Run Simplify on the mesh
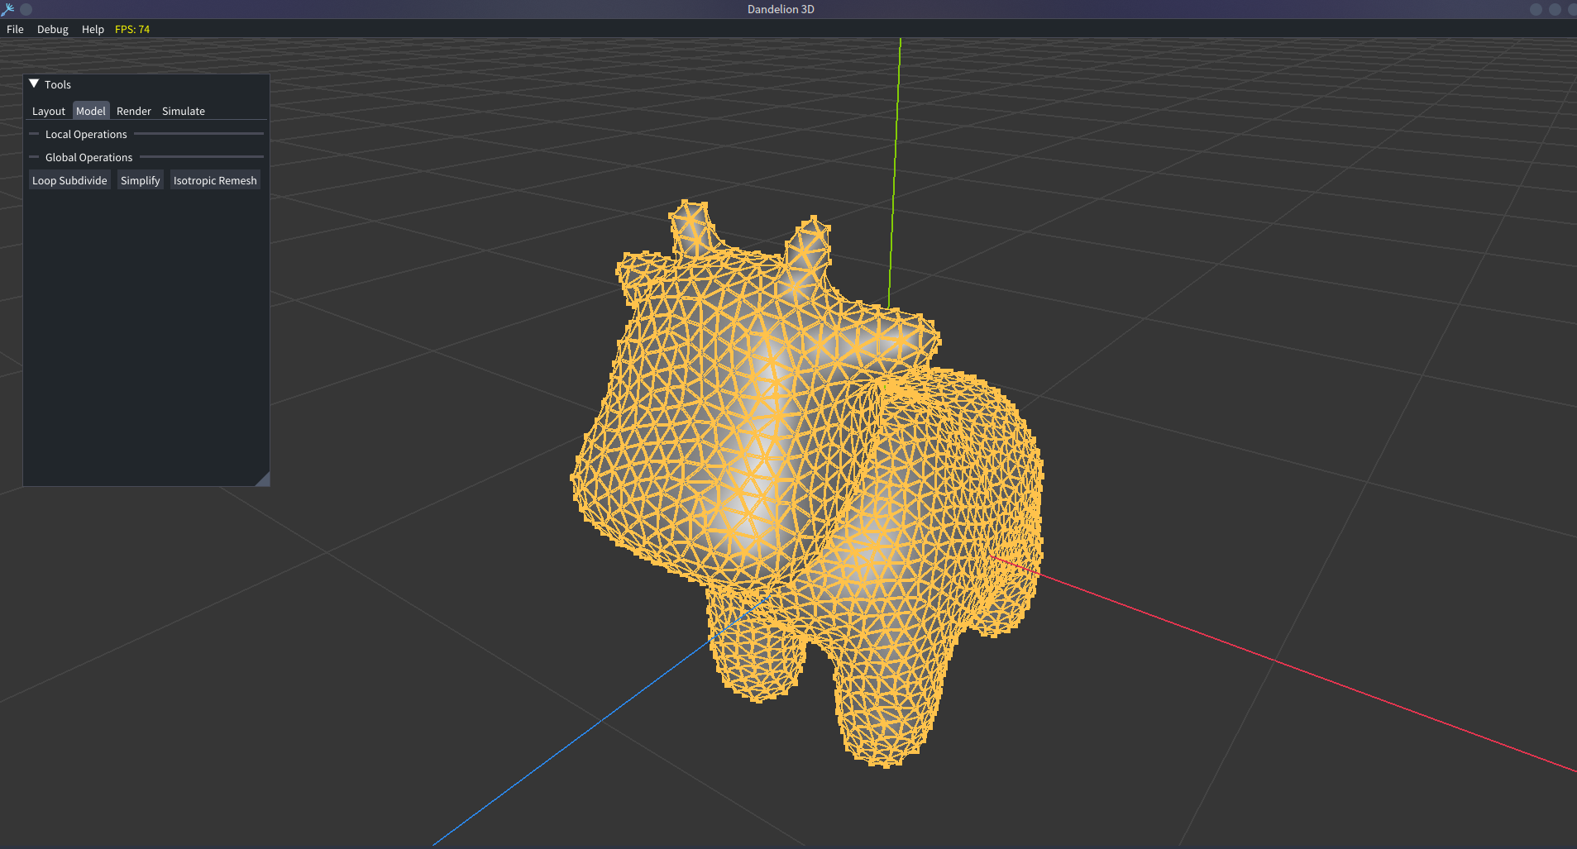1577x849 pixels. [141, 180]
